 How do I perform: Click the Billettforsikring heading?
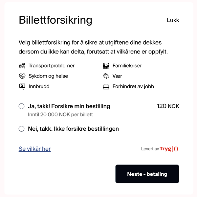click(55, 20)
